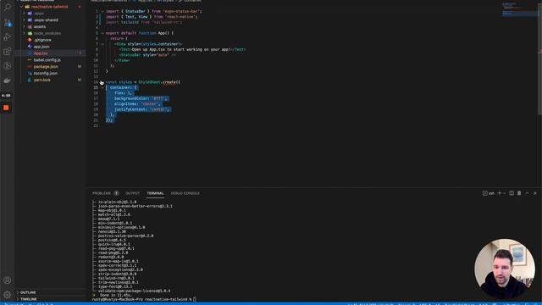Click 'alignItems' property on line 18
The image size is (542, 305).
pyautogui.click(x=126, y=104)
